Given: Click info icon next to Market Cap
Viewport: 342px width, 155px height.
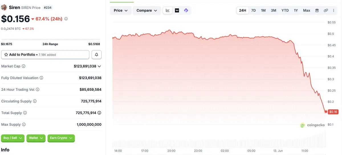Looking at the screenshot, I should pos(24,66).
